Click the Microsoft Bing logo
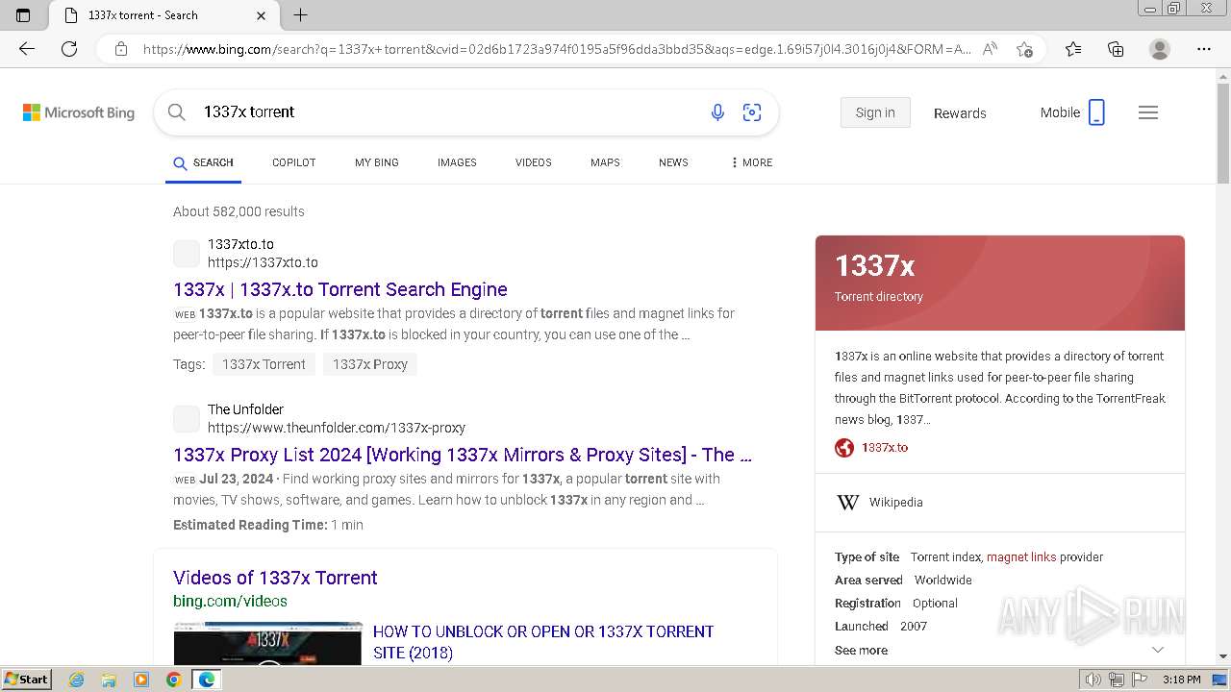The image size is (1231, 692). [x=79, y=112]
